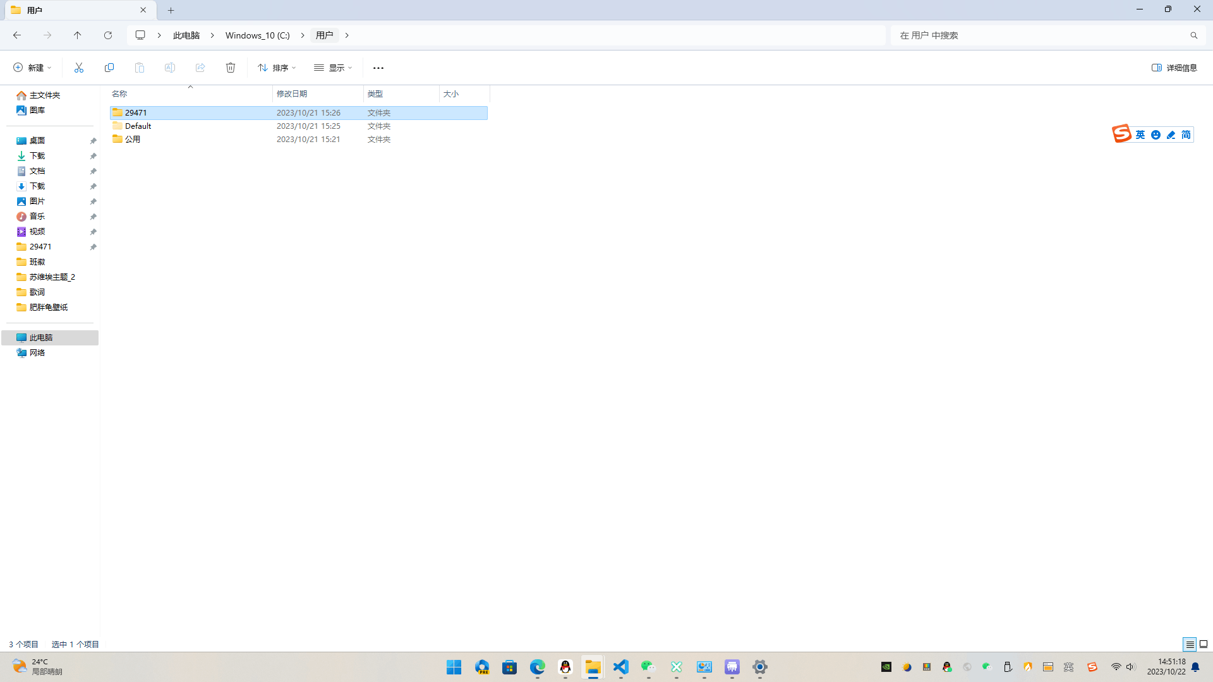Open the 桌面 quick access item
The width and height of the screenshot is (1213, 682).
point(37,140)
